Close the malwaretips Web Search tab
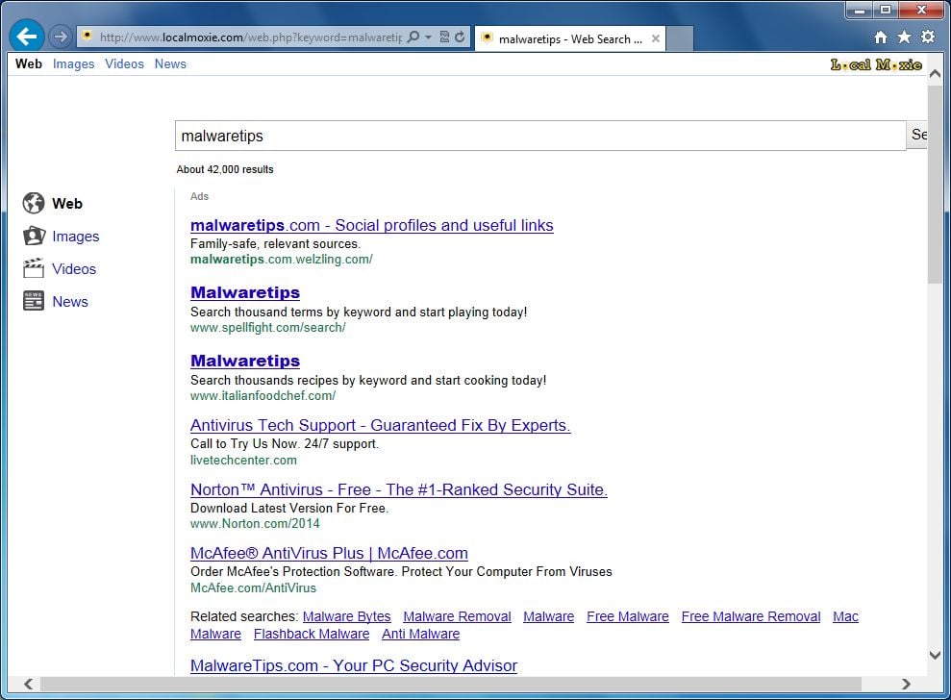951x700 pixels. pyautogui.click(x=656, y=38)
